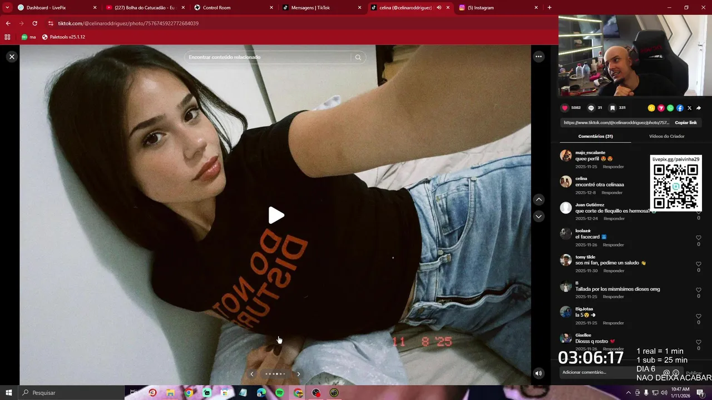Play the TikTok photo slideshow

click(276, 216)
